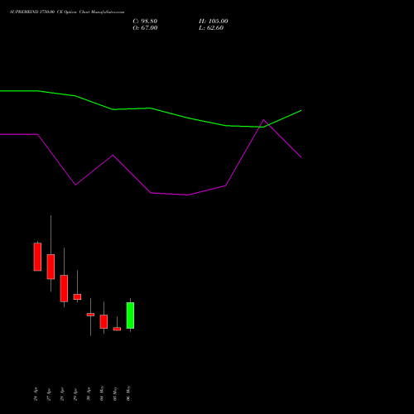Screen dimensions: 414x414
Task: Click the SUPREMEIND chart title text
Action: 67,12
